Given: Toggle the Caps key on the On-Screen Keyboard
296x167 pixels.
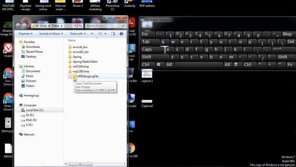Looking at the screenshot, I should tap(153, 50).
